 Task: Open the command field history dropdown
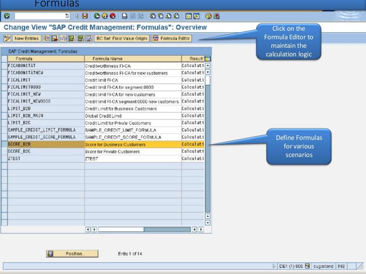68,16
